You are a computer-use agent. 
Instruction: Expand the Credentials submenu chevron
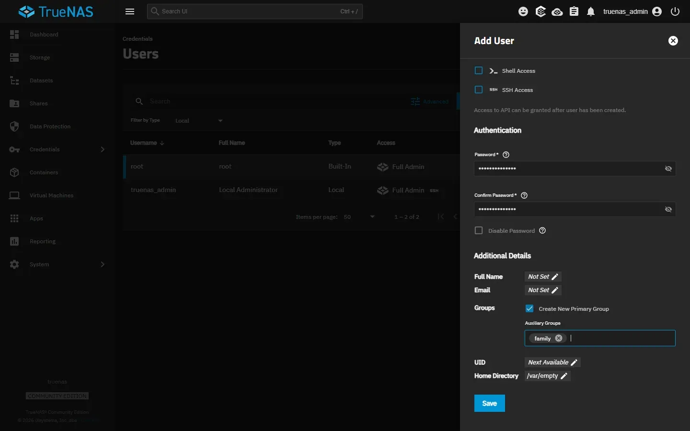pos(103,149)
